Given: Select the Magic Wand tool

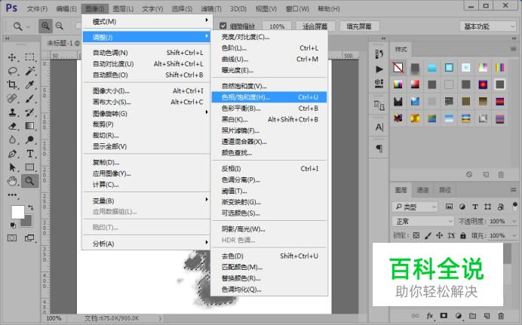Looking at the screenshot, I should (x=29, y=71).
